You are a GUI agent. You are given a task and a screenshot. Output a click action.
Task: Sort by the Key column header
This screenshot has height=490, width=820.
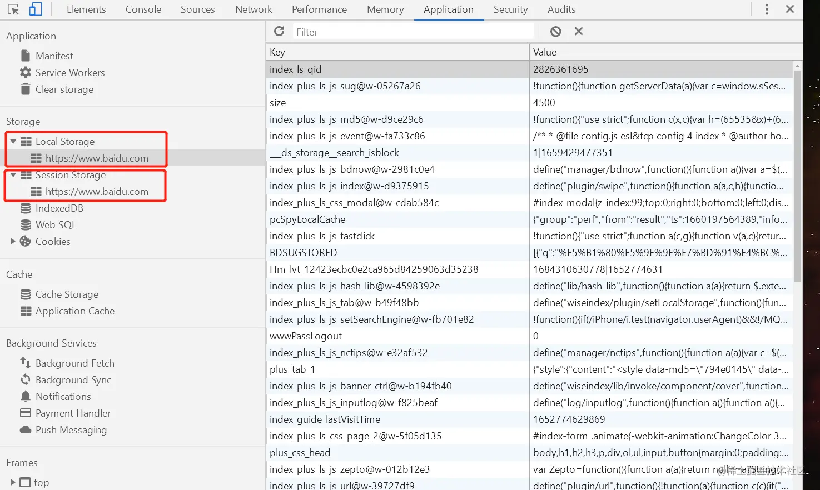(x=397, y=52)
